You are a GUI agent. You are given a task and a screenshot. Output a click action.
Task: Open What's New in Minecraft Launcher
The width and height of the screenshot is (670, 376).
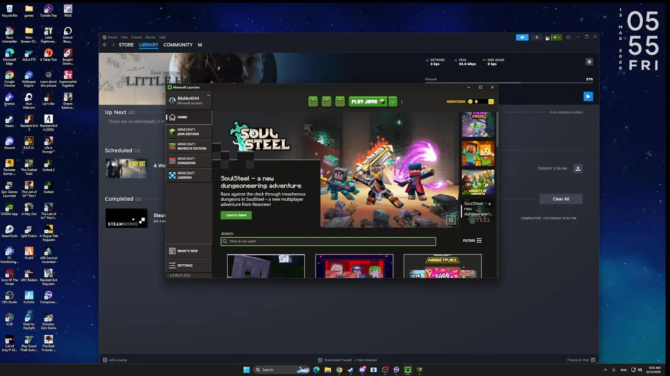point(189,251)
